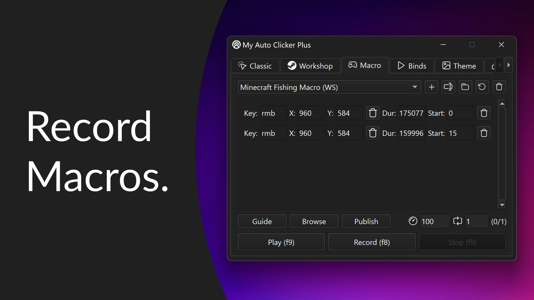
Task: Click the Browse button
Action: [x=314, y=221]
